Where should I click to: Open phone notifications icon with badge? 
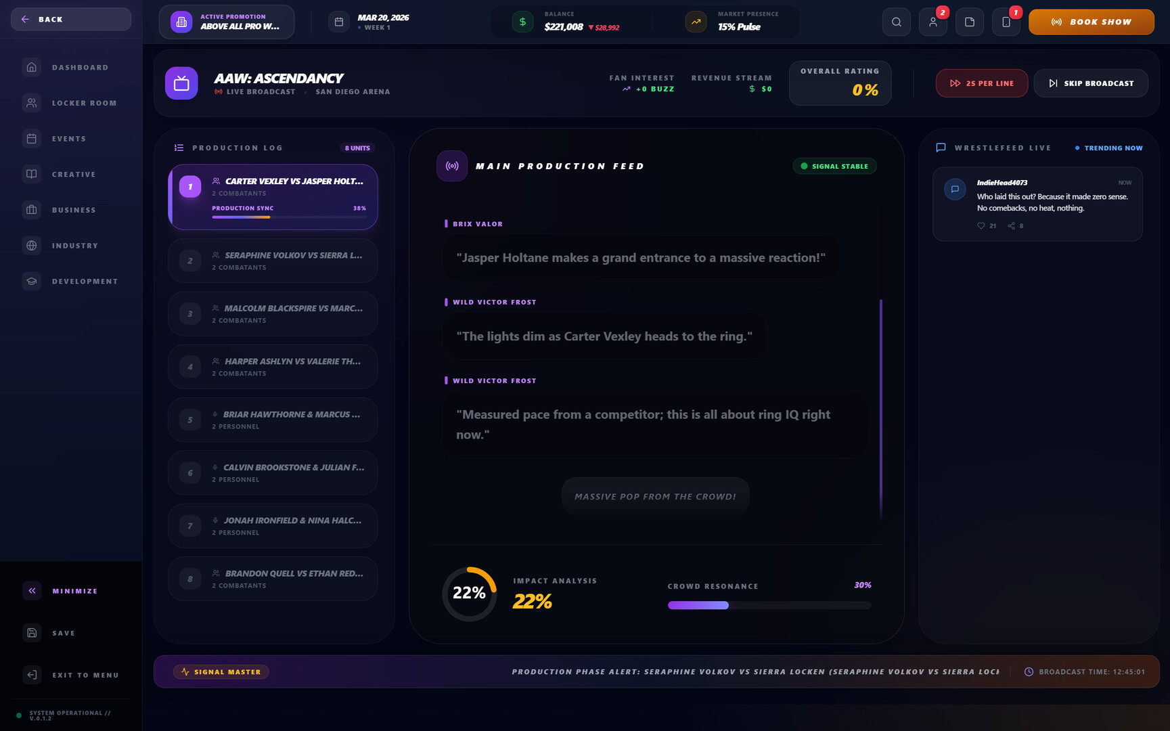click(x=1006, y=22)
